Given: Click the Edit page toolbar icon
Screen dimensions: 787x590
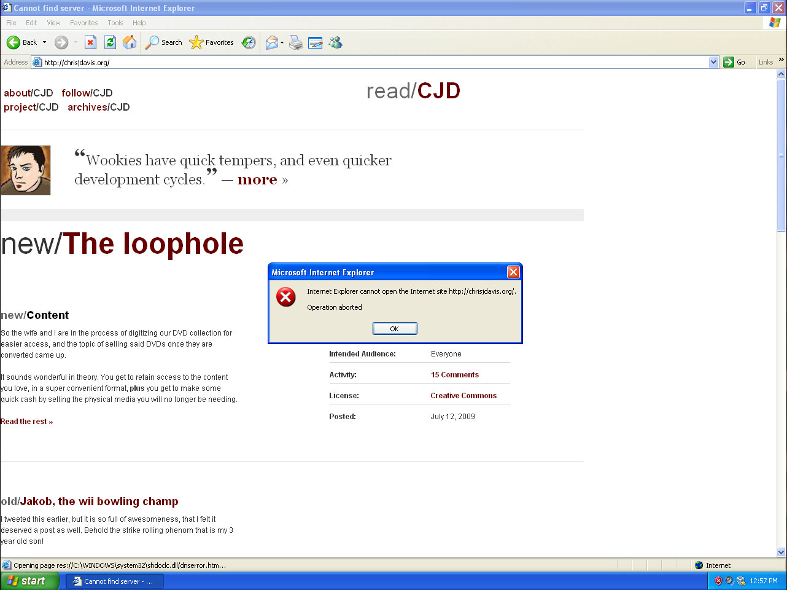Looking at the screenshot, I should coord(316,42).
